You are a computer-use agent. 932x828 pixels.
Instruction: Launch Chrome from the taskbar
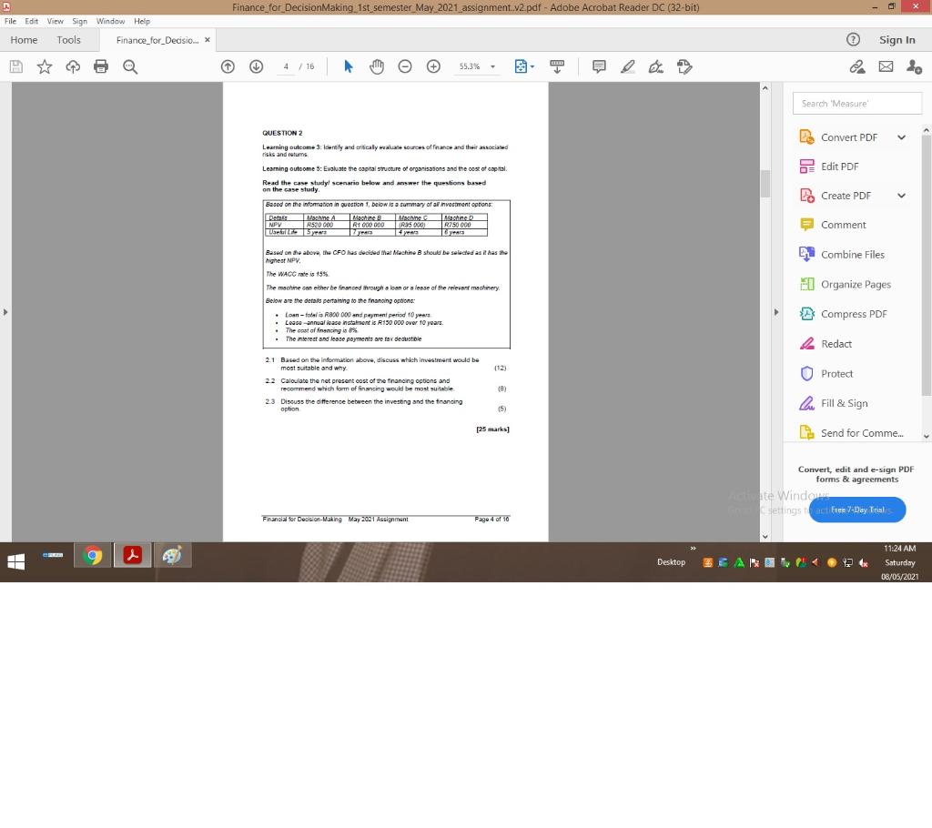tap(92, 554)
